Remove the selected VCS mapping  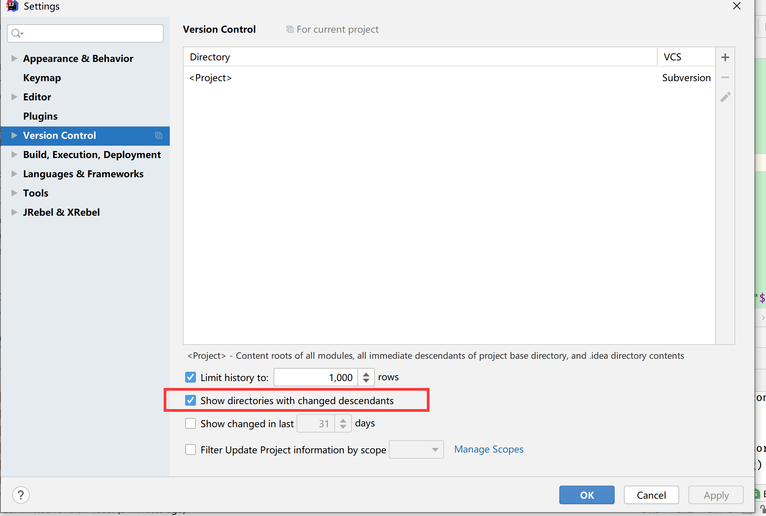coord(725,77)
